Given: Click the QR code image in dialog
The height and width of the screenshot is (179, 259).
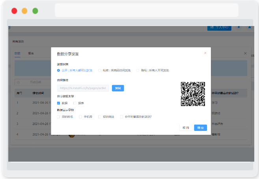Looking at the screenshot, I should (193, 94).
